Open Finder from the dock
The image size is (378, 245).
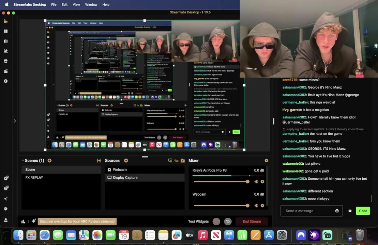click(18, 235)
